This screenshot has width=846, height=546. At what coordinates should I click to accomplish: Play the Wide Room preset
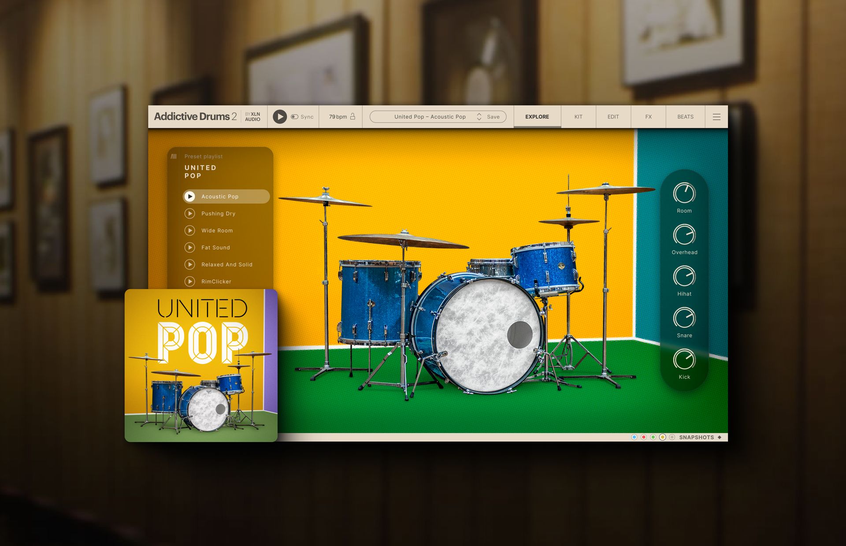(x=190, y=230)
